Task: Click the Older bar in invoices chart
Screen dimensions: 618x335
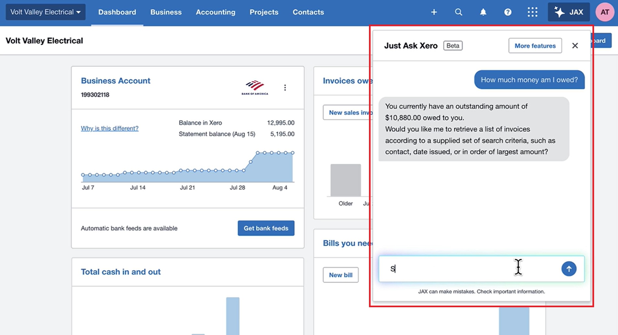Action: pos(346,180)
